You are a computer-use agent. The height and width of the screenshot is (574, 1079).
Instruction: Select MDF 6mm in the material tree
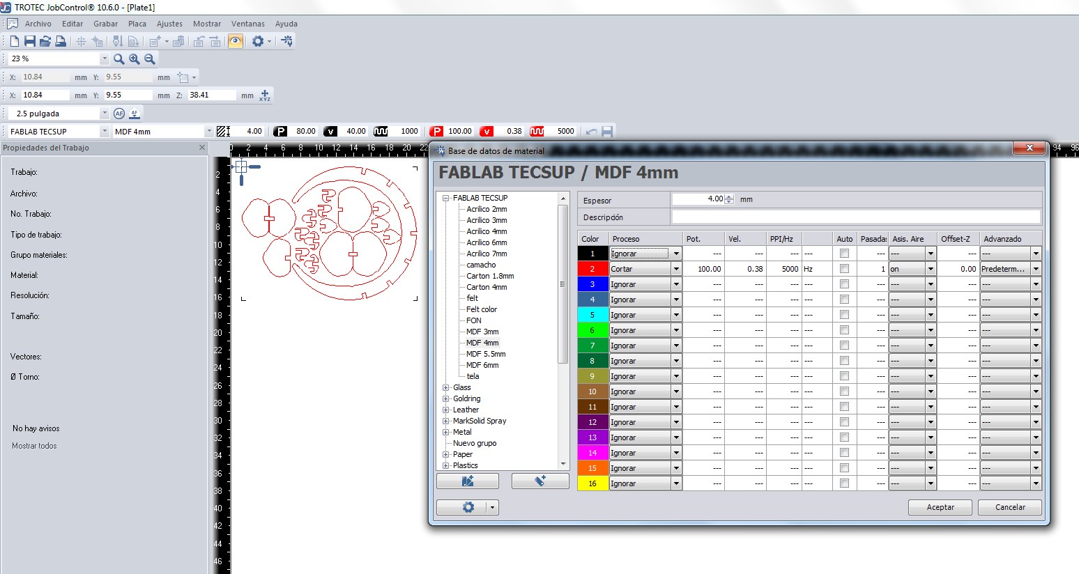point(482,365)
